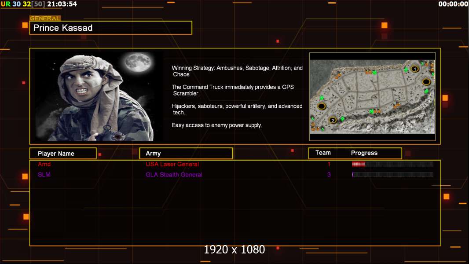Image resolution: width=469 pixels, height=264 pixels.
Task: Click the green supply icon beside marker 2
Action: coord(342,119)
